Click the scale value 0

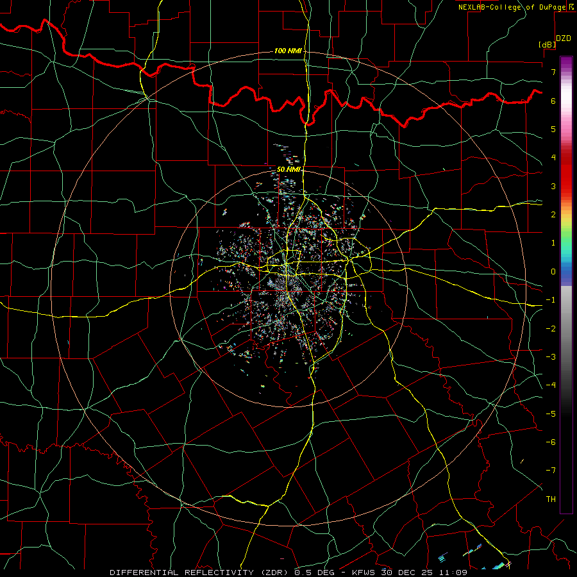click(x=553, y=272)
